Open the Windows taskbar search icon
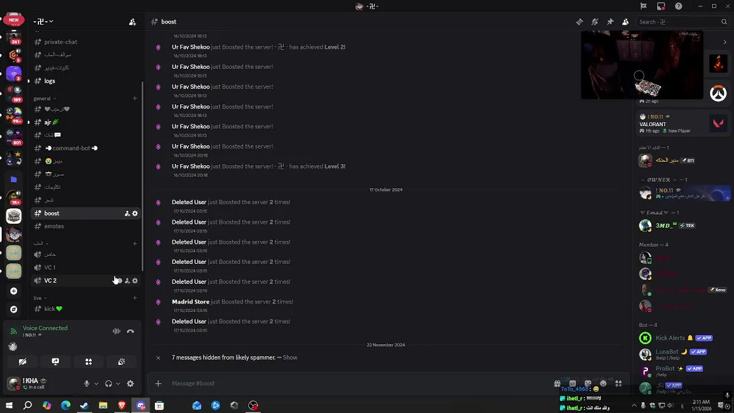Screen dimensions: 734x413 click(x=28, y=406)
